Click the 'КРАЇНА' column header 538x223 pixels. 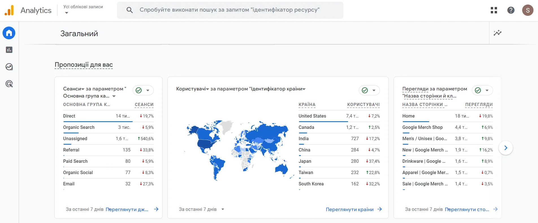(307, 105)
